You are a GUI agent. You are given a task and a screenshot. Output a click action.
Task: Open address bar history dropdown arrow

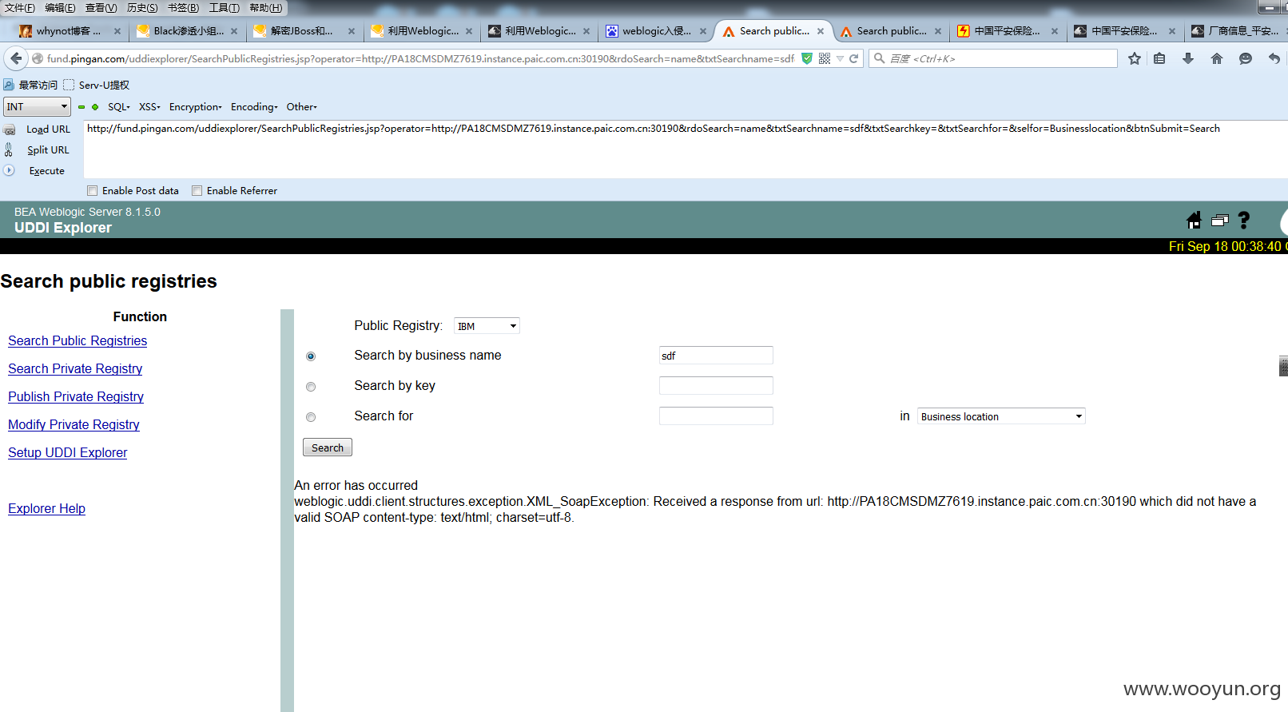tap(840, 58)
